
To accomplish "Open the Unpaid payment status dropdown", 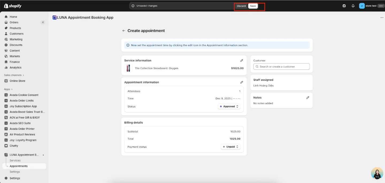I will coord(230,147).
